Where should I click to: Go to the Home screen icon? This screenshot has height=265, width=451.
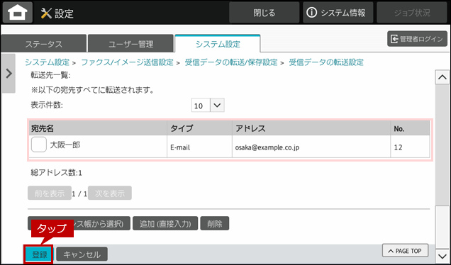tap(18, 12)
